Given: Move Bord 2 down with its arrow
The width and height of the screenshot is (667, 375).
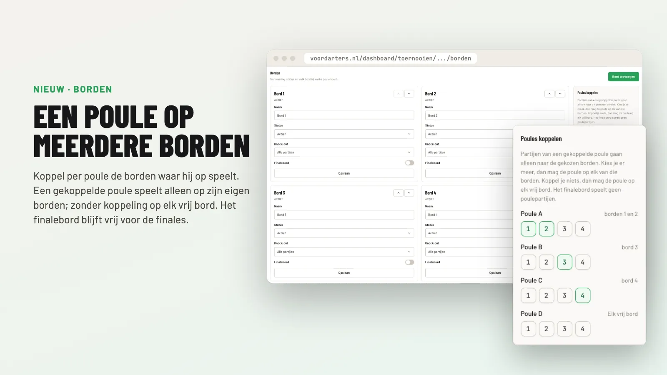Looking at the screenshot, I should tap(560, 94).
